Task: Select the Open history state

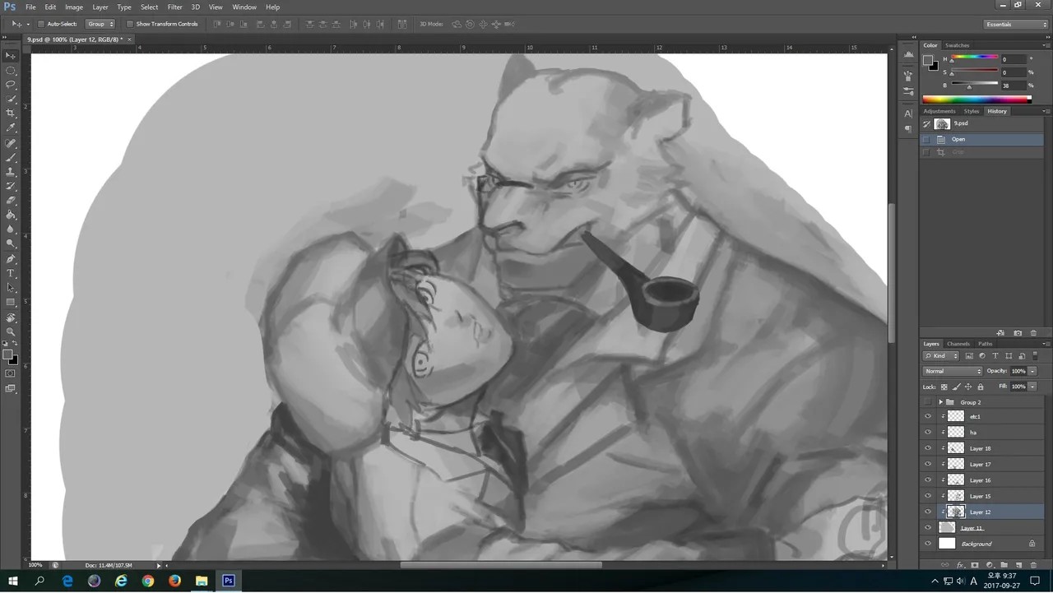Action: click(x=982, y=139)
